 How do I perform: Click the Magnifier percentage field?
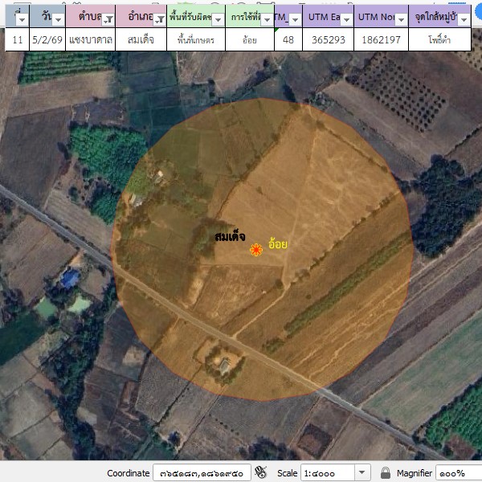[457, 473]
